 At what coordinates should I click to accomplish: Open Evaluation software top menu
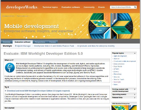point(71,7)
